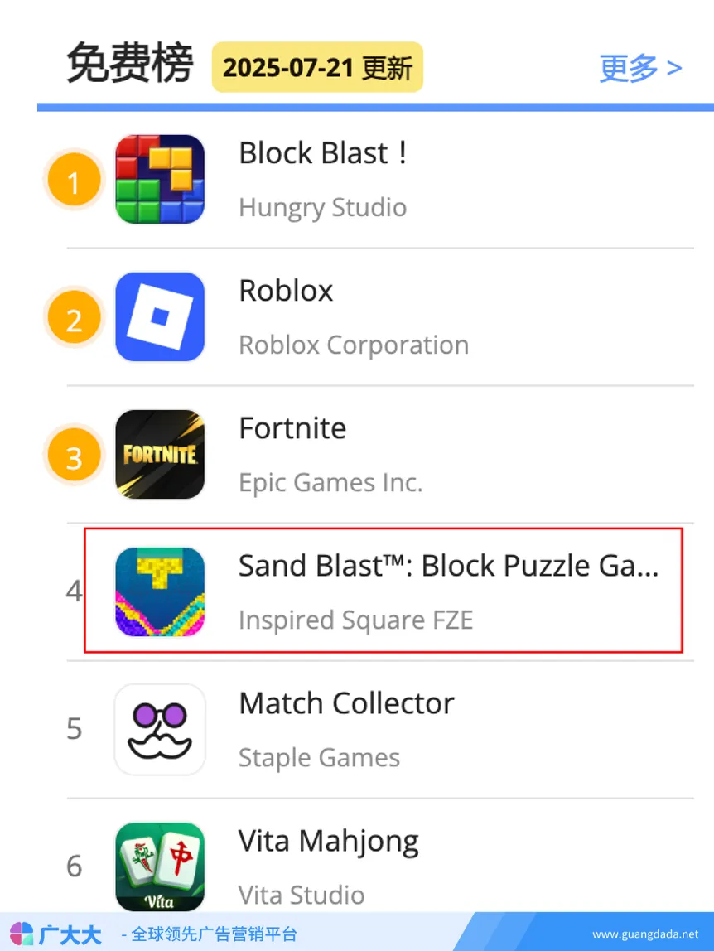Open the Vita Mahjong app icon
The height and width of the screenshot is (951, 714).
click(x=160, y=867)
